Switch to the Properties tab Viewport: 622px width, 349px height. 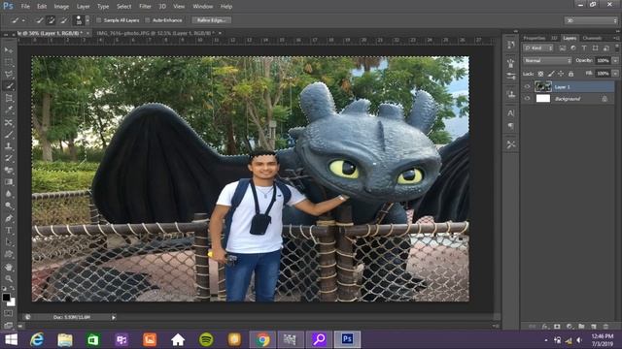pyautogui.click(x=534, y=38)
